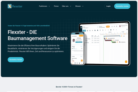Click the filter funnel icon on tablet
This screenshot has height=92, width=138.
coord(113,30)
